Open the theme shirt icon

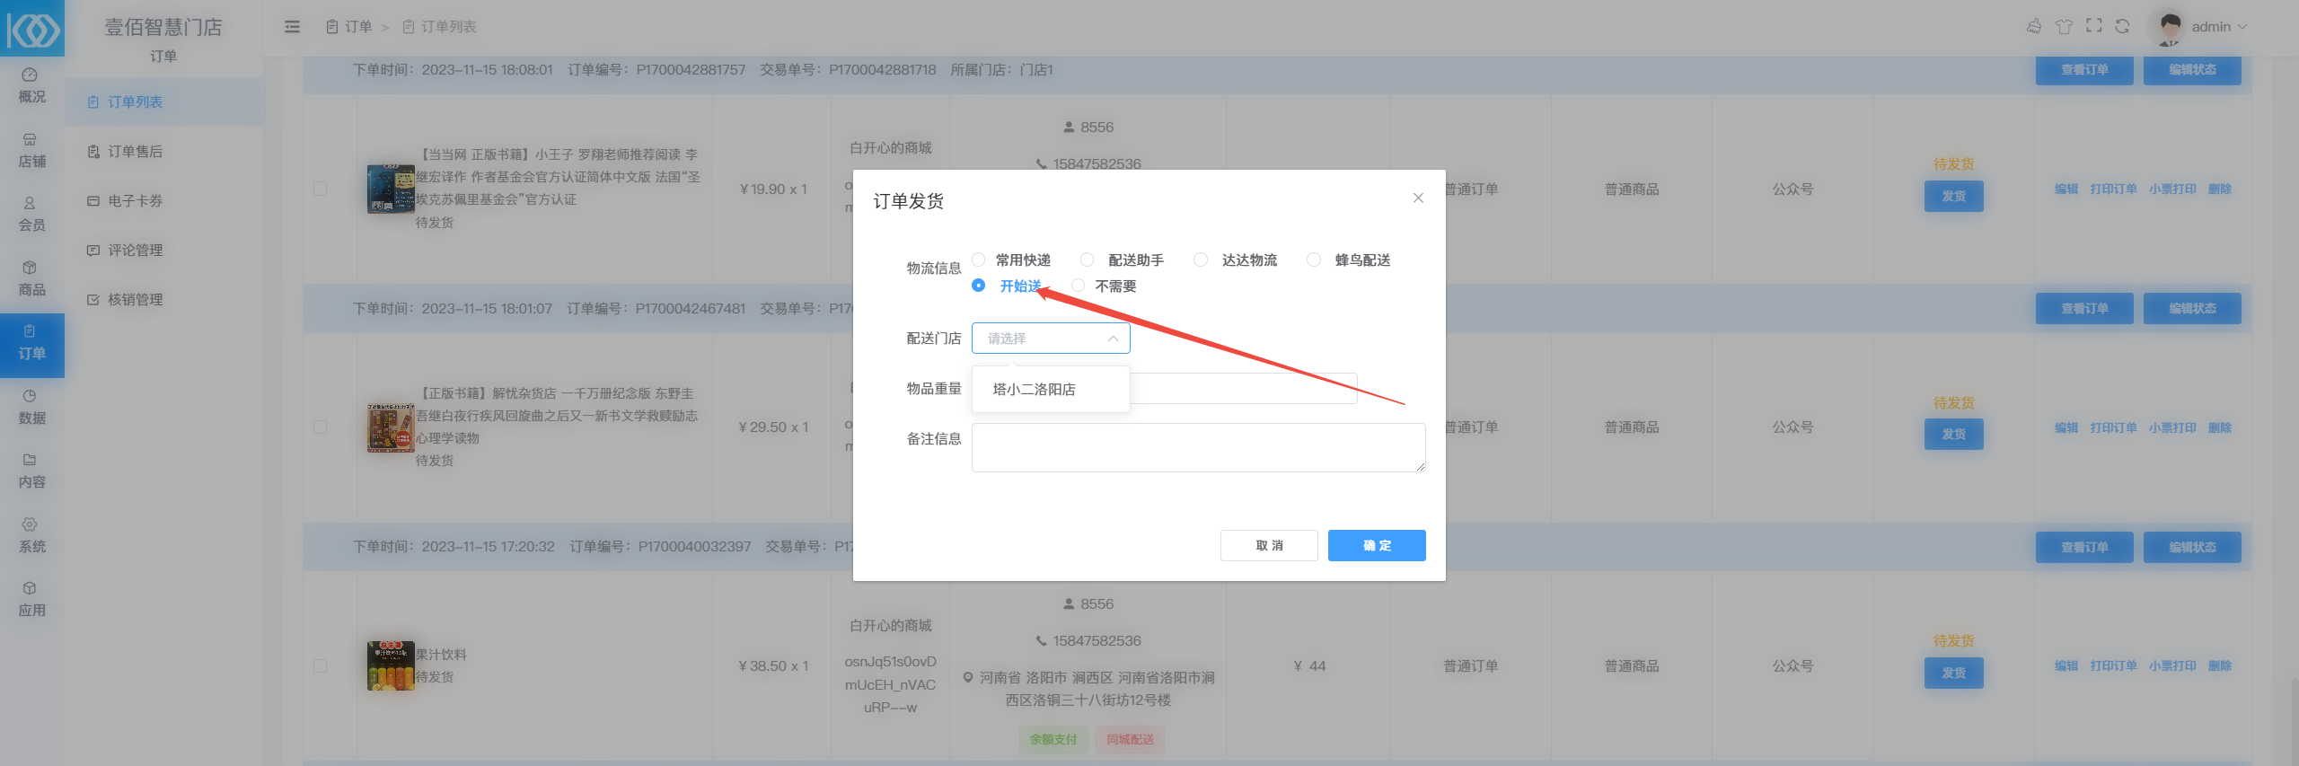(2064, 26)
